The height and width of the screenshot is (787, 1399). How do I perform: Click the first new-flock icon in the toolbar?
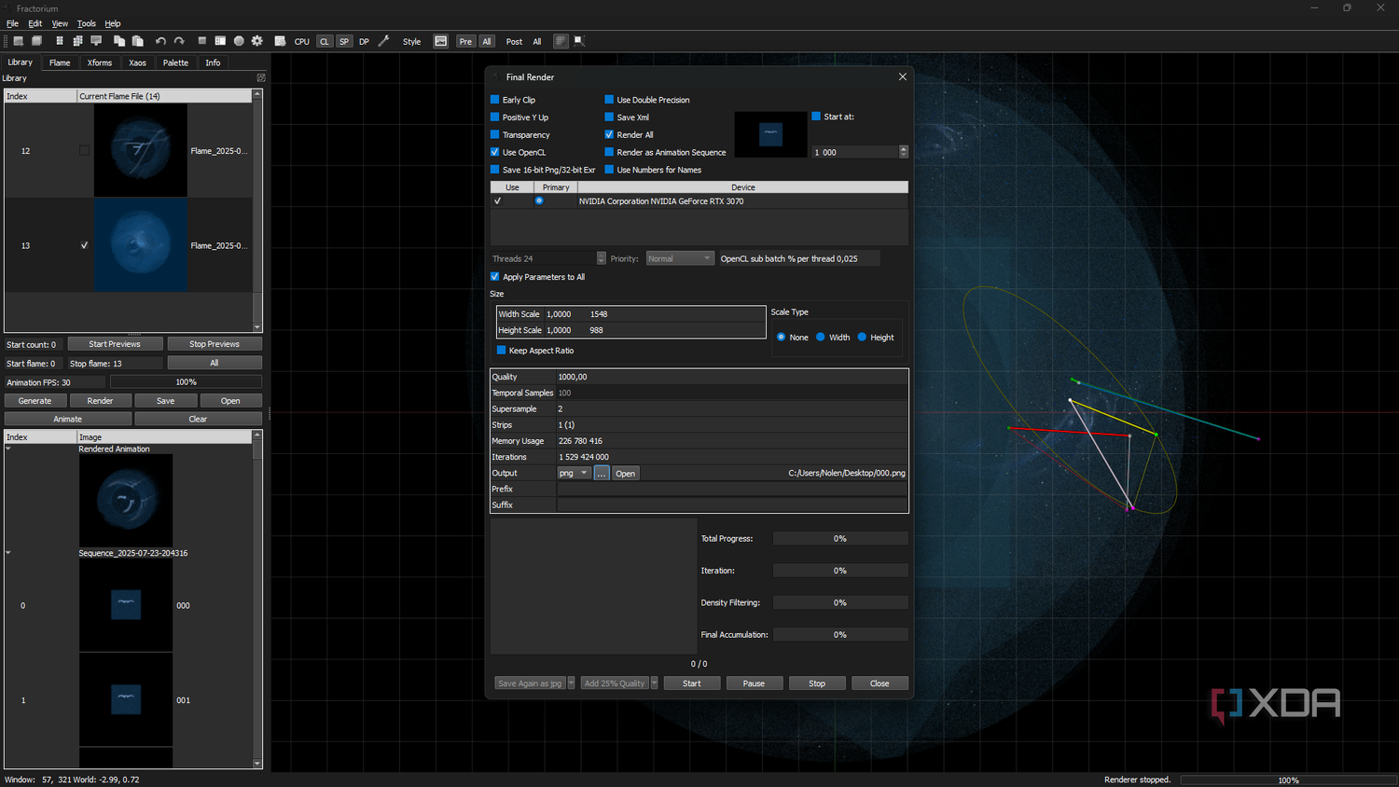click(x=18, y=41)
